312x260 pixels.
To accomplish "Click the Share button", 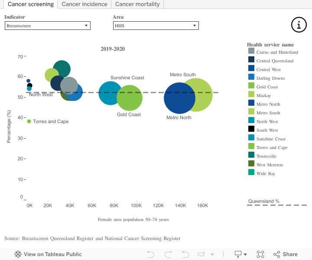I will (285, 254).
